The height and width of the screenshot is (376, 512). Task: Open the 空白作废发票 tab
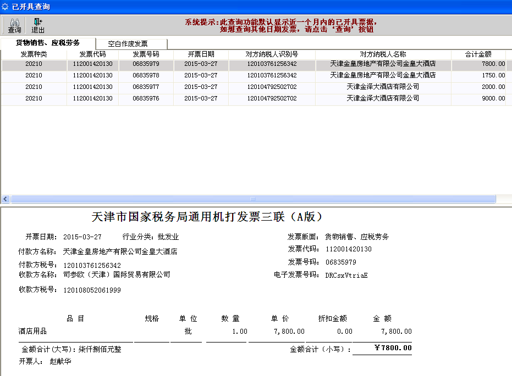coord(128,44)
